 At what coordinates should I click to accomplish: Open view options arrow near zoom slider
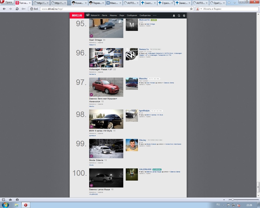point(224,200)
